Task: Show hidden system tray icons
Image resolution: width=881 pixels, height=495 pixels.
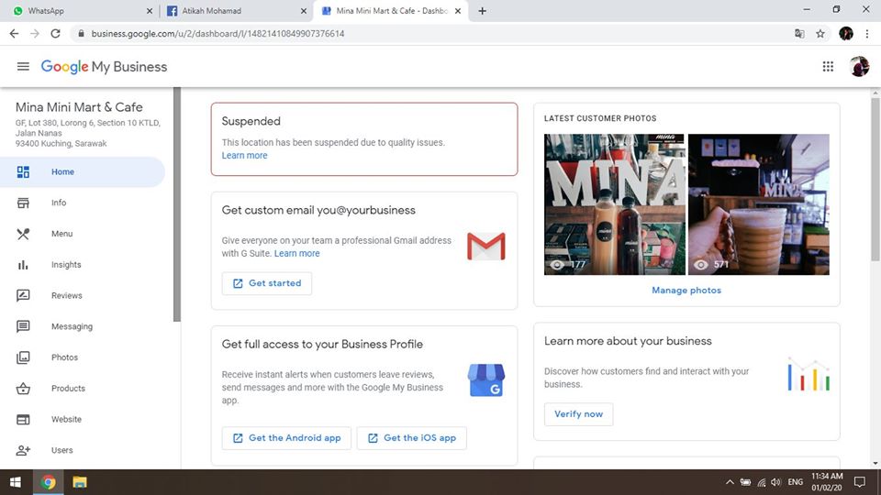Action: [730, 482]
